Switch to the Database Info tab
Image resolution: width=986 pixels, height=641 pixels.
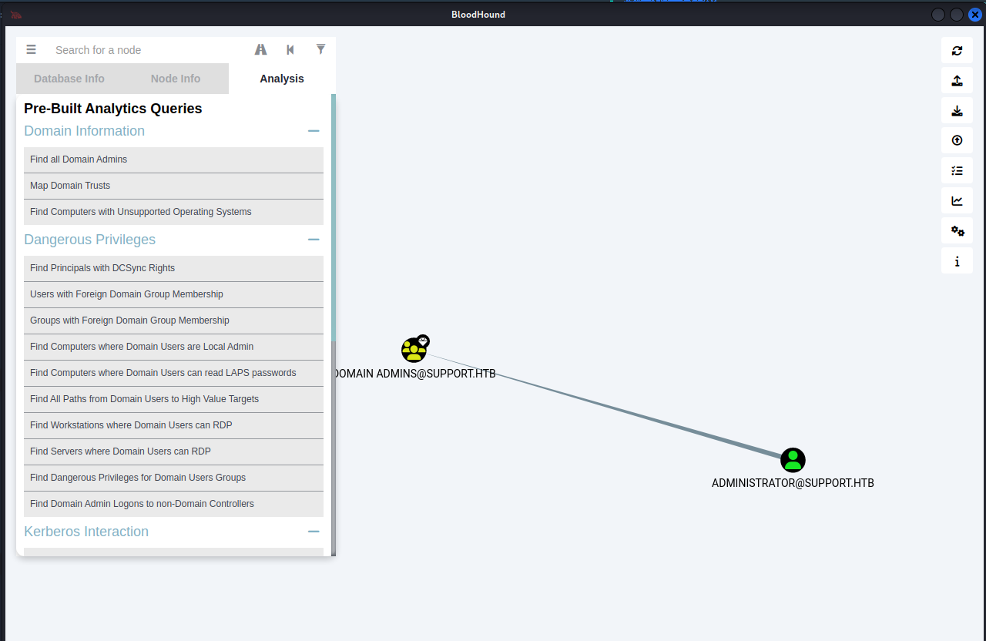click(69, 79)
